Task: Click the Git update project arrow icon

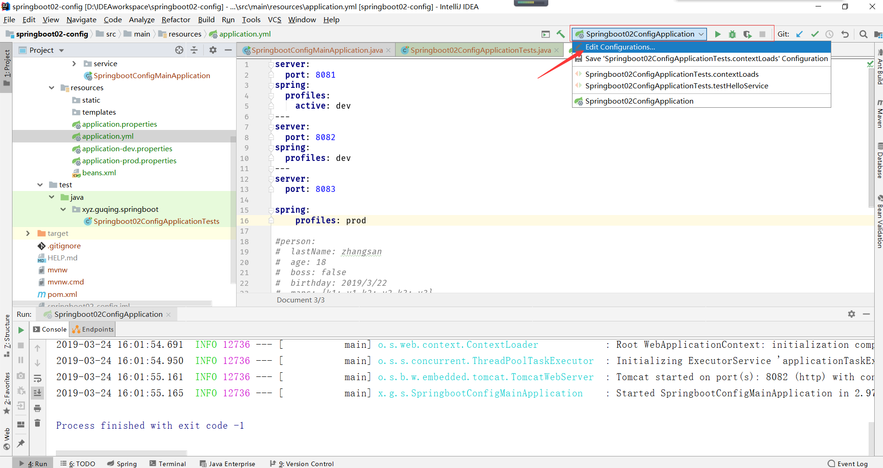Action: click(x=800, y=34)
